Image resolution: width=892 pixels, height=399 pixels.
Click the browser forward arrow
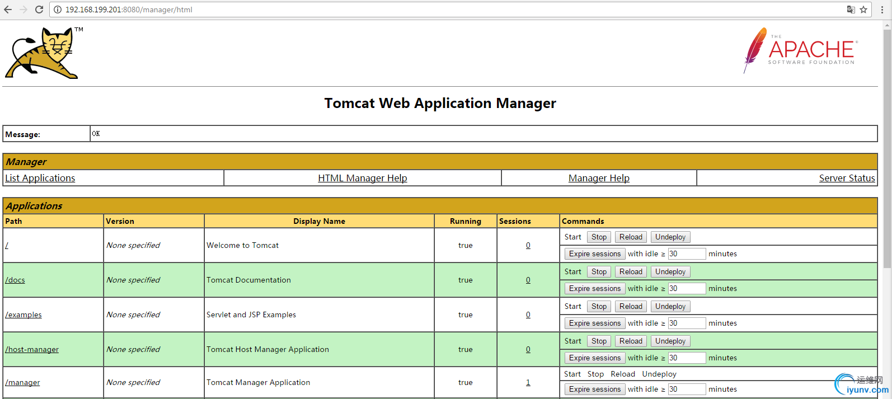tap(24, 10)
